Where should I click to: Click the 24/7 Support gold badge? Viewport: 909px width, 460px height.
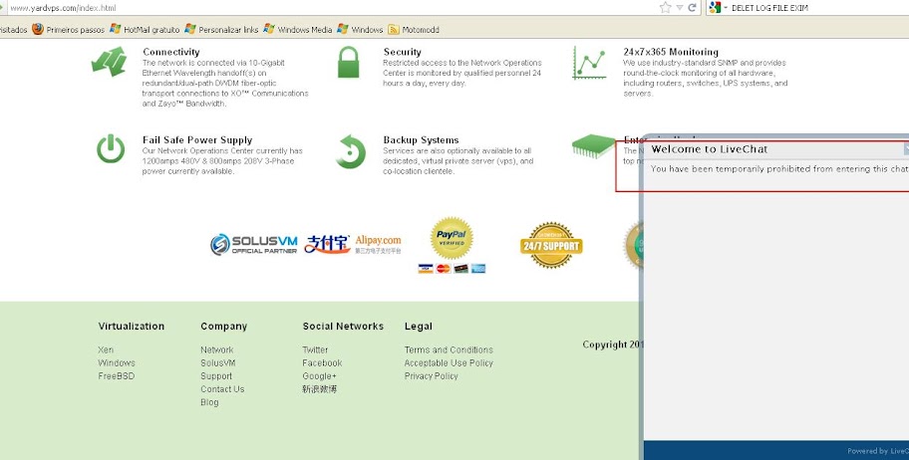point(551,245)
